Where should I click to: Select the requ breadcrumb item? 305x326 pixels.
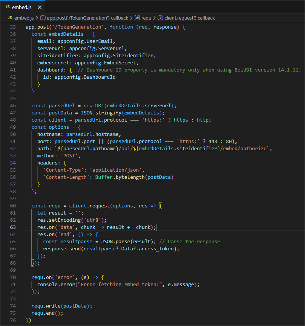click(146, 18)
